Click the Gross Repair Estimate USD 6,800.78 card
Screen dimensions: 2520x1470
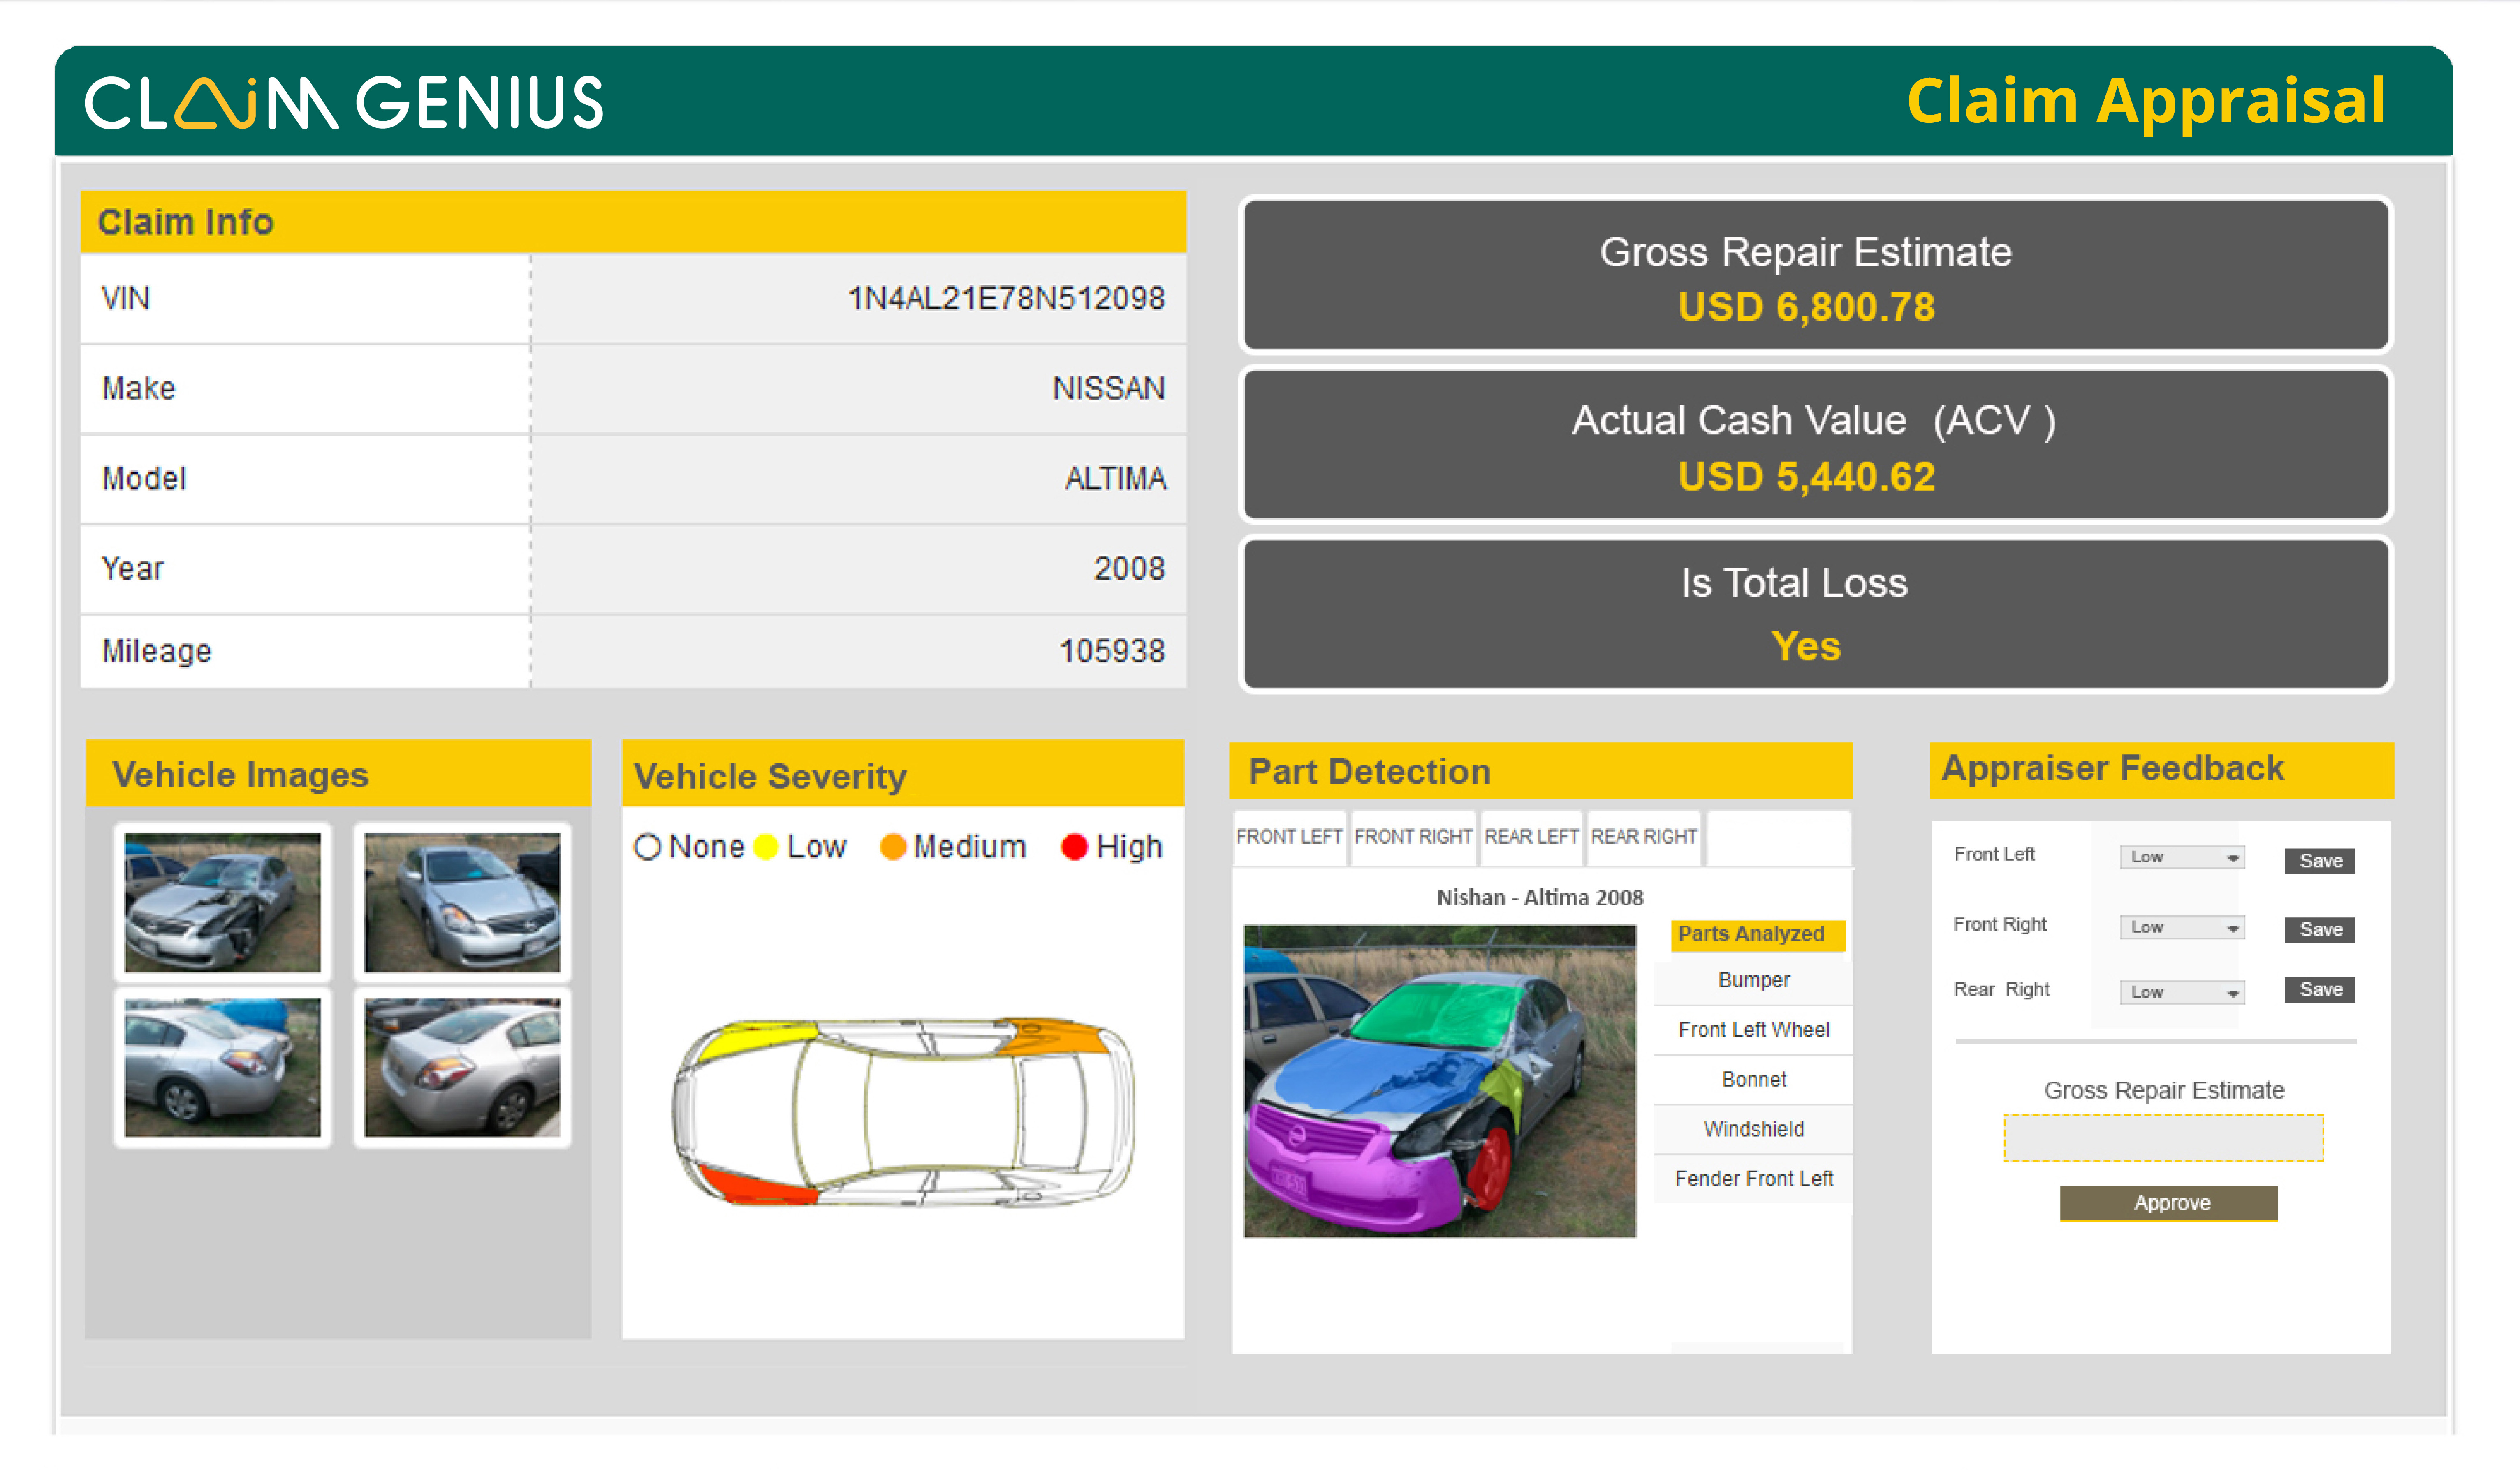[1816, 275]
